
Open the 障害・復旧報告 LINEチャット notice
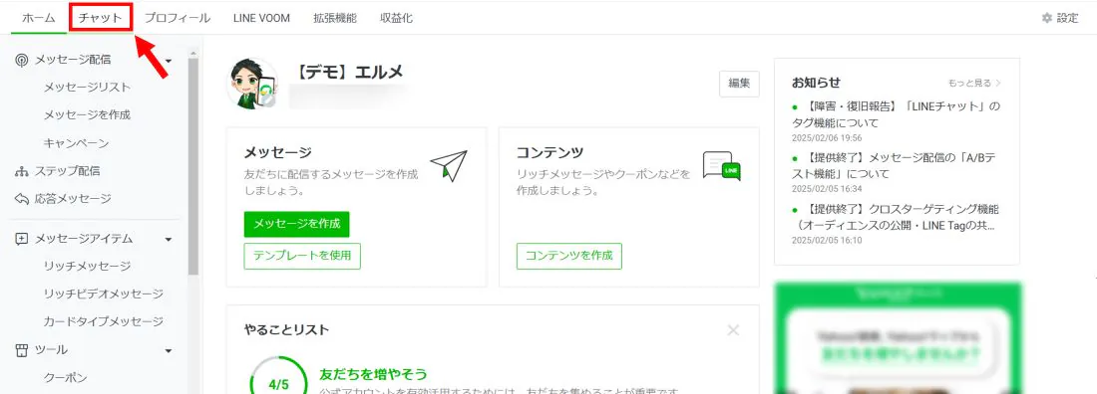[897, 114]
